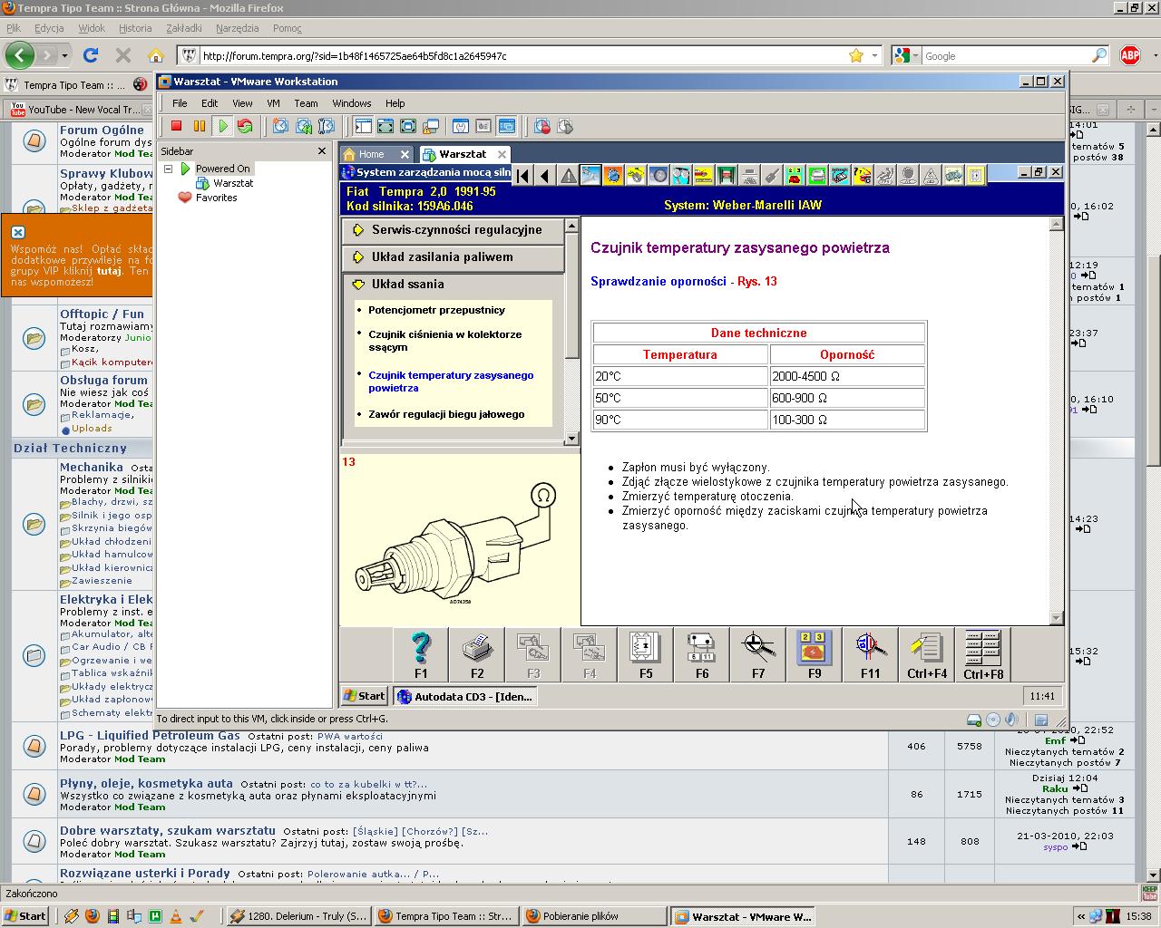The width and height of the screenshot is (1161, 928).
Task: Expand the Układ zasilania paliwem section
Action: (442, 257)
